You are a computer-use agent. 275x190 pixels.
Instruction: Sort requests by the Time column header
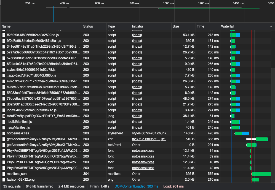click(x=207, y=26)
